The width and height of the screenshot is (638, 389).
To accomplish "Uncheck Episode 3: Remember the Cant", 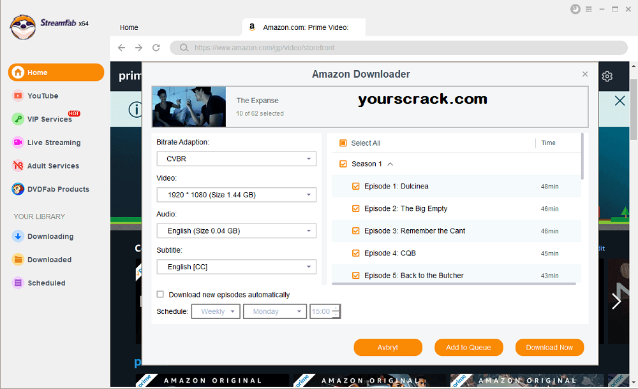I will pos(355,230).
